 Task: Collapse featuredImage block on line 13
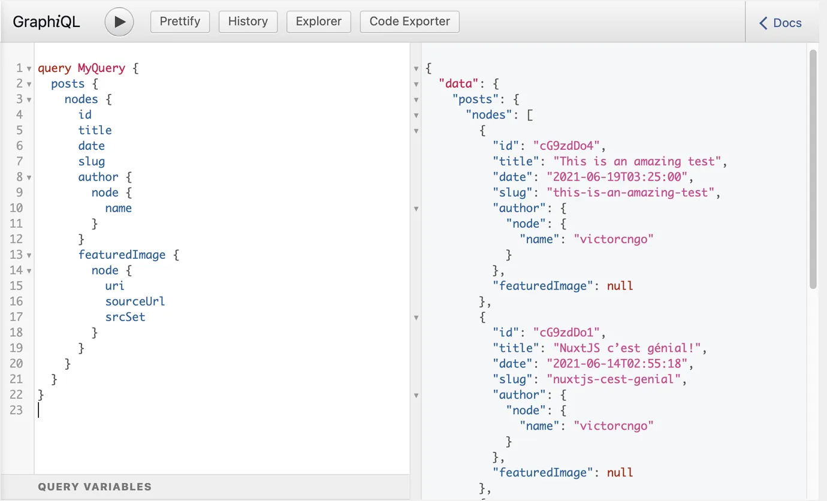29,255
